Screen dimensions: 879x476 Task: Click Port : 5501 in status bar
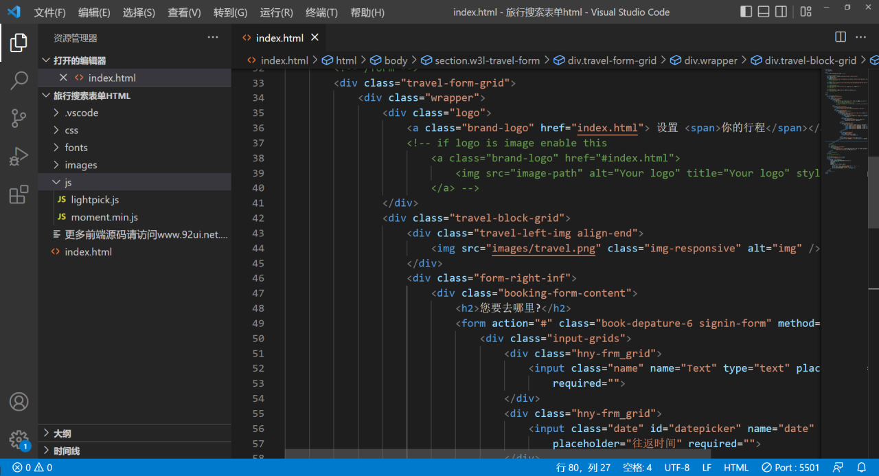click(790, 468)
